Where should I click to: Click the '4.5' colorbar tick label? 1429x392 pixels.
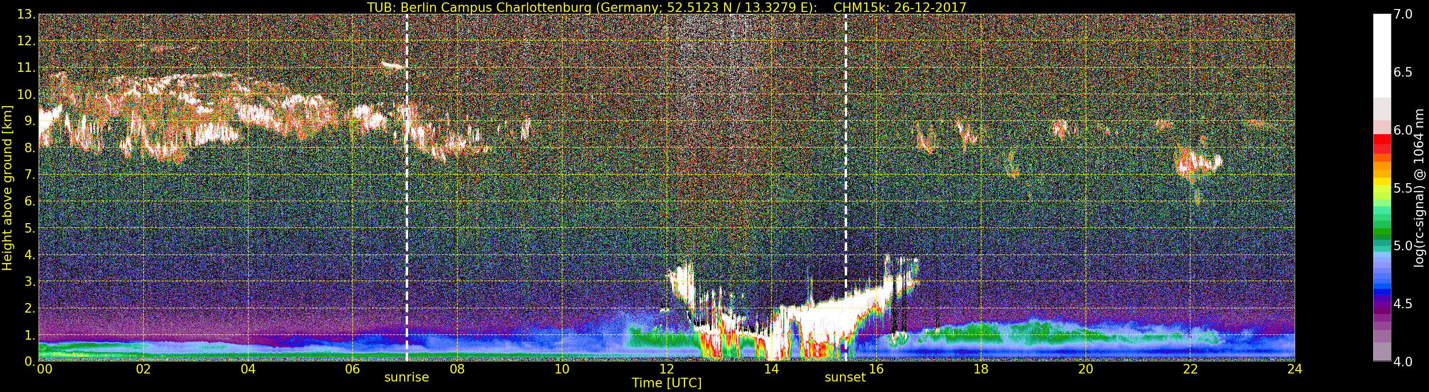1403,304
